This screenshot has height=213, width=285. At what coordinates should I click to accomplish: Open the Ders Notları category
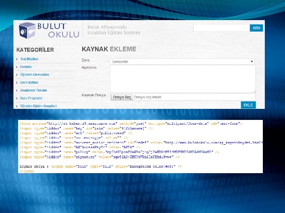point(29,82)
